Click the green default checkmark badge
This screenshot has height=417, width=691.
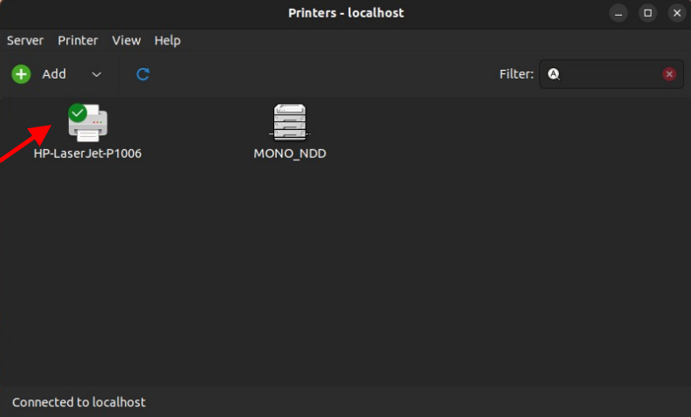tap(78, 113)
